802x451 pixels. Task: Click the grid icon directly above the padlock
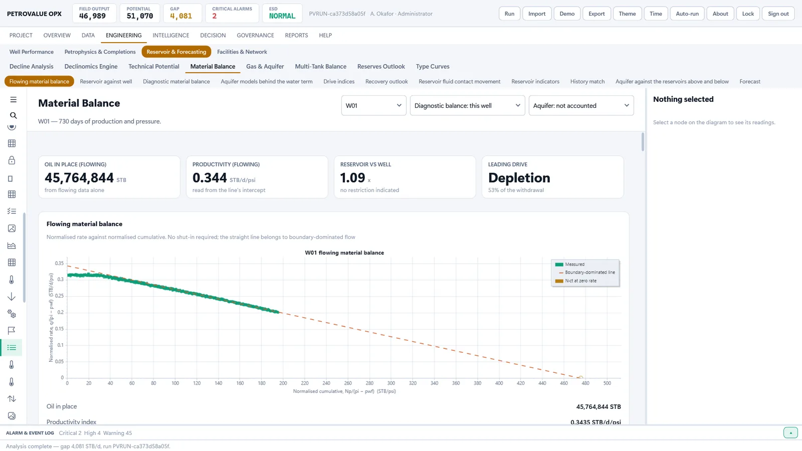pos(12,143)
